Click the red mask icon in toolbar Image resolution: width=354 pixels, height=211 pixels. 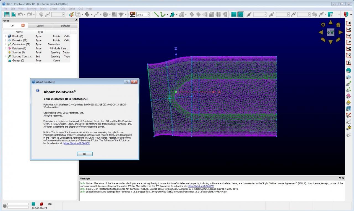click(x=346, y=14)
